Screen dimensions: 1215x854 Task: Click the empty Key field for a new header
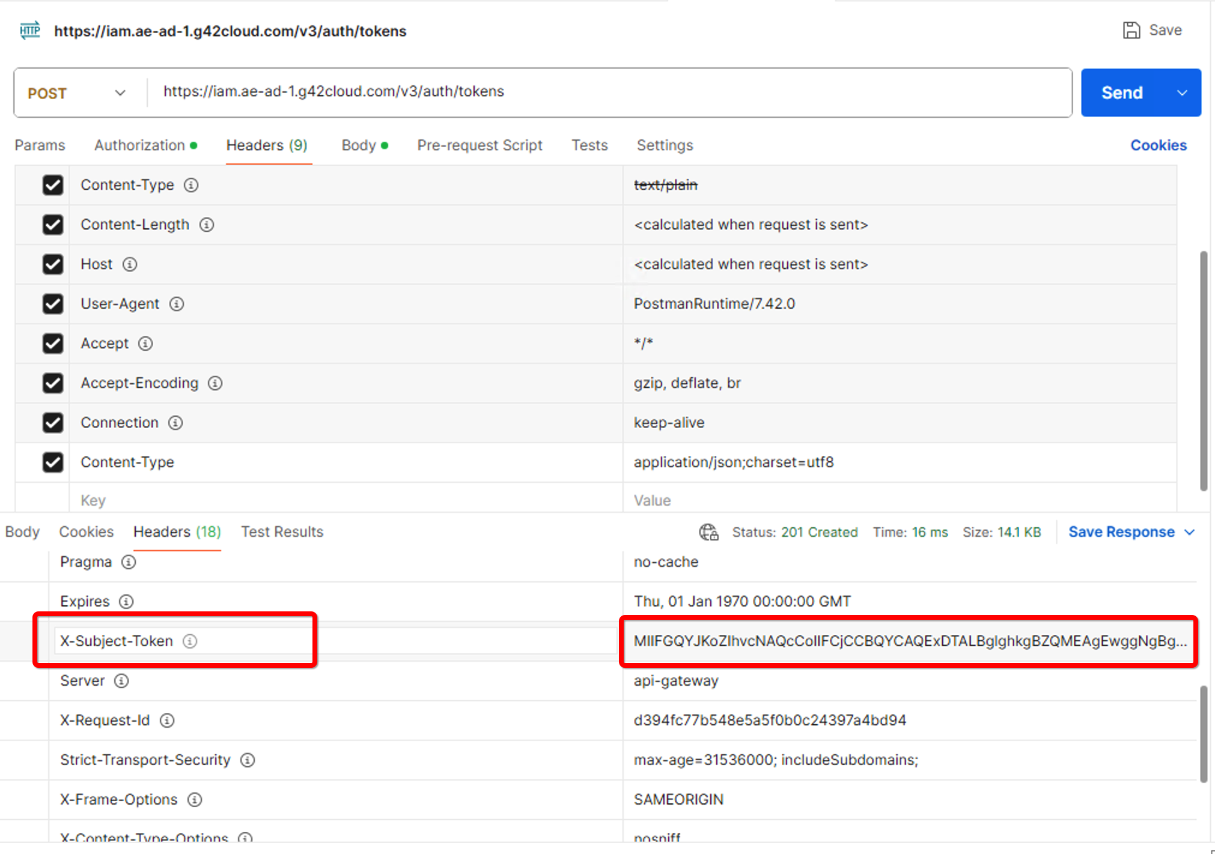346,500
